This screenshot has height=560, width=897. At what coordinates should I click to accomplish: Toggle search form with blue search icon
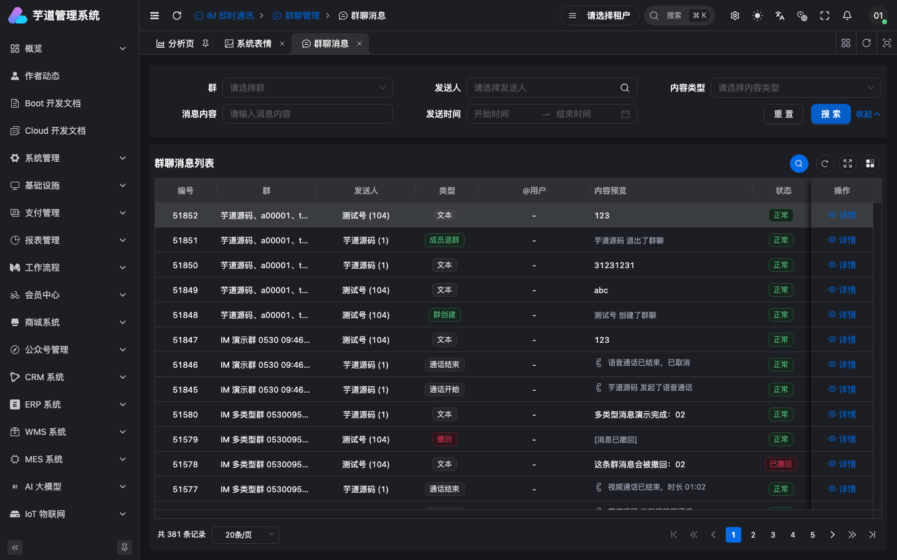tap(799, 164)
